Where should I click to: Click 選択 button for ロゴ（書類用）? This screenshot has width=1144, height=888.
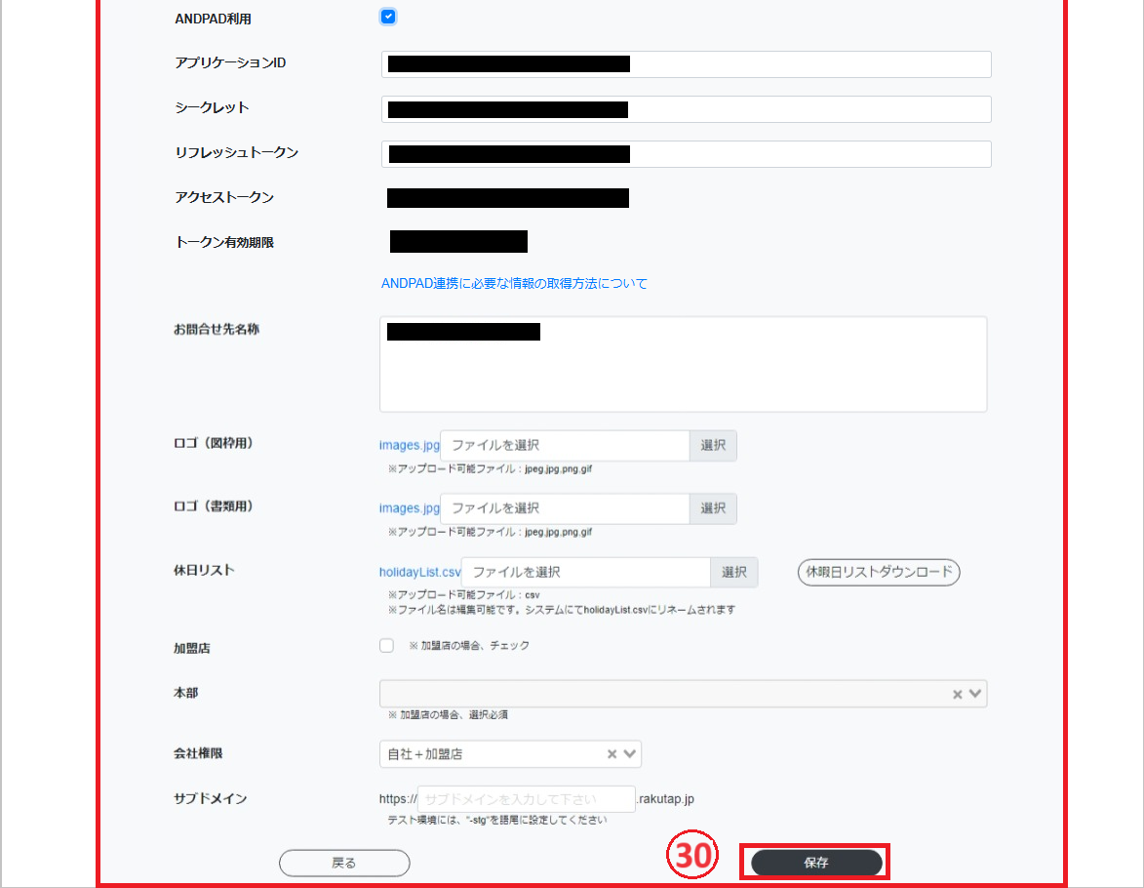[x=713, y=508]
